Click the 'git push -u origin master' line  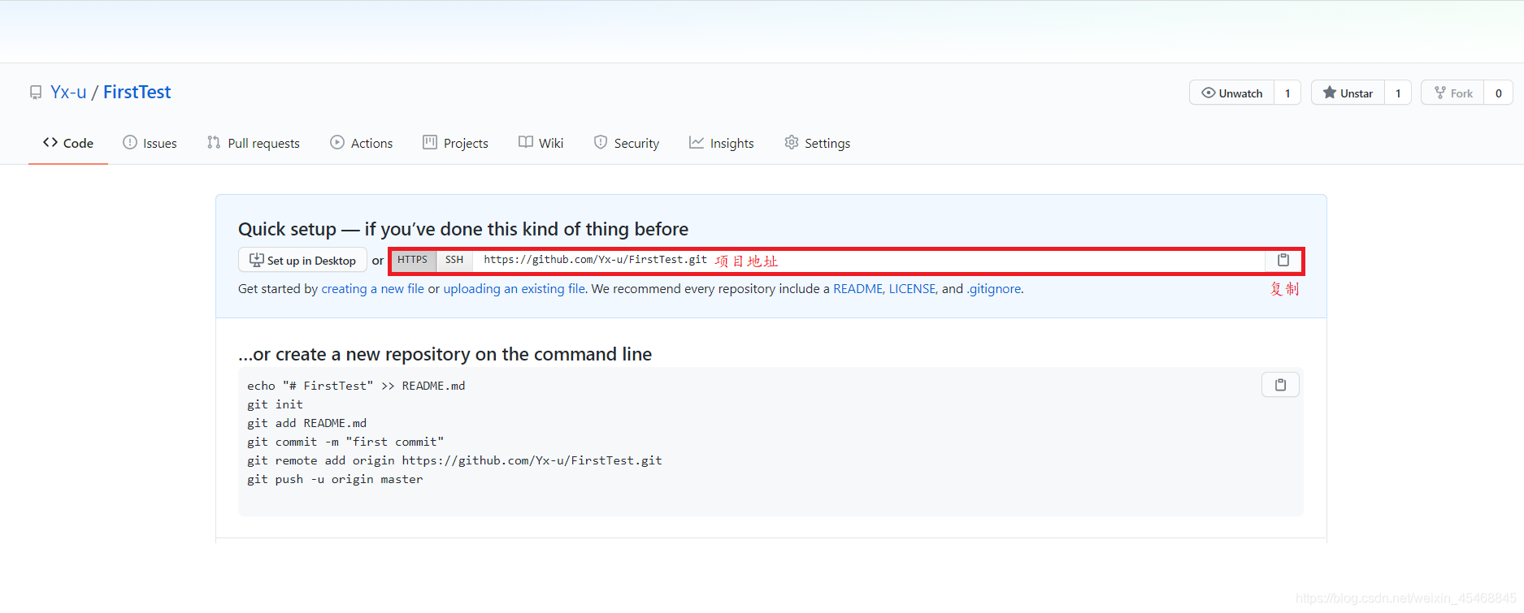335,479
